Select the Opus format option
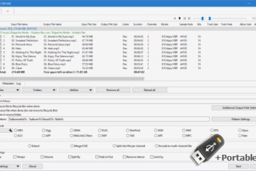Viewport: 256px width, 171px height. (x=240, y=130)
